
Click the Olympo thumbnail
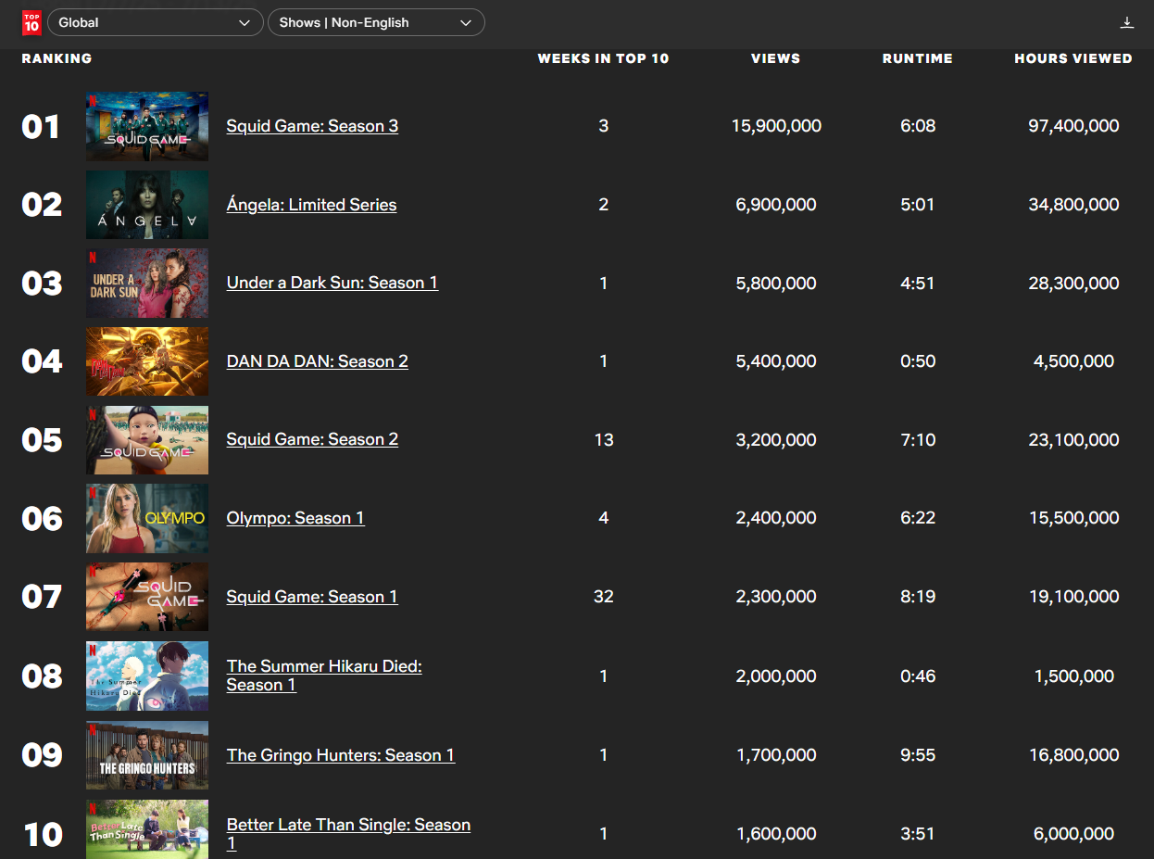(147, 518)
